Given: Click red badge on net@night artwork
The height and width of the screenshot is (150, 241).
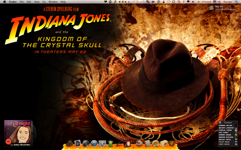Looking at the screenshot, I should pyautogui.click(x=8, y=141).
